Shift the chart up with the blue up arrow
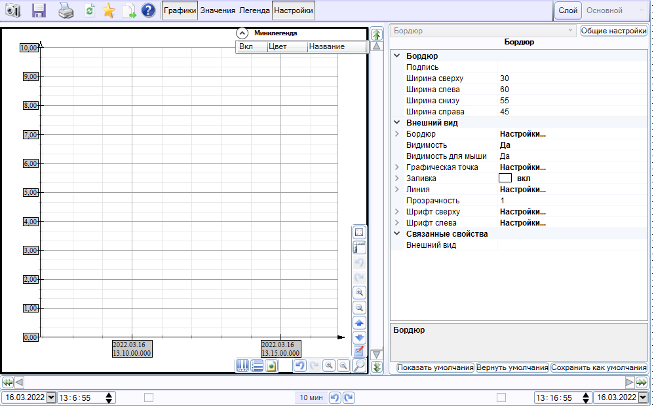Image resolution: width=654 pixels, height=406 pixels. tap(359, 322)
